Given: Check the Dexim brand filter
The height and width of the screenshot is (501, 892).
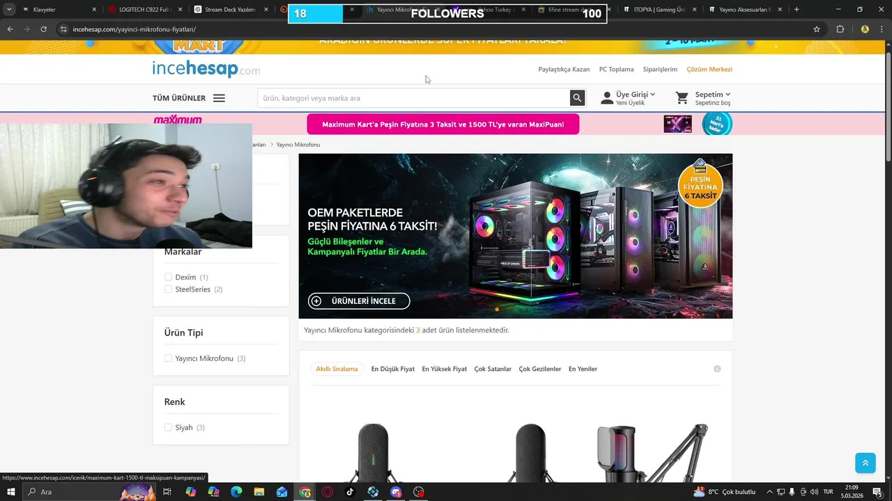Looking at the screenshot, I should tap(168, 277).
